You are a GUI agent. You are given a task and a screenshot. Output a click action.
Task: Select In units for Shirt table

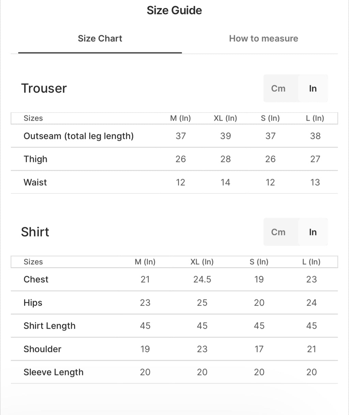click(313, 232)
